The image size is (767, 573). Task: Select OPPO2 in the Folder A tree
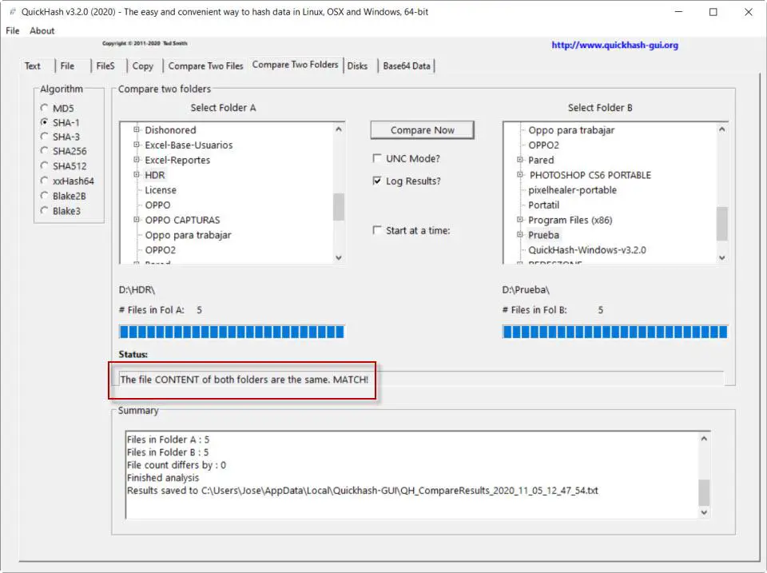[x=160, y=250]
